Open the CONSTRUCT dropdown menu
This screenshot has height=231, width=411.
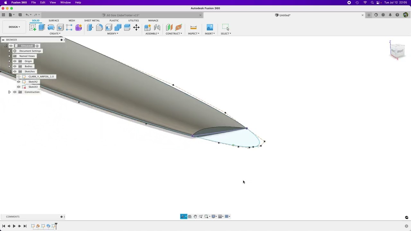coord(174,34)
